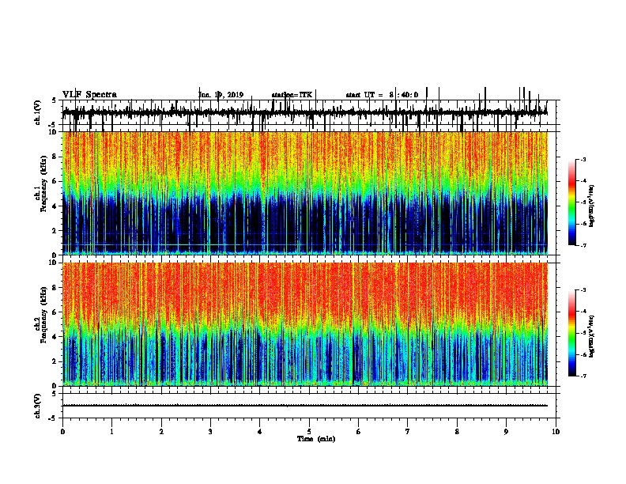Image resolution: width=626 pixels, height=484 pixels.
Task: Click the ch.1 voltage waveform trace panel
Action: [309, 112]
